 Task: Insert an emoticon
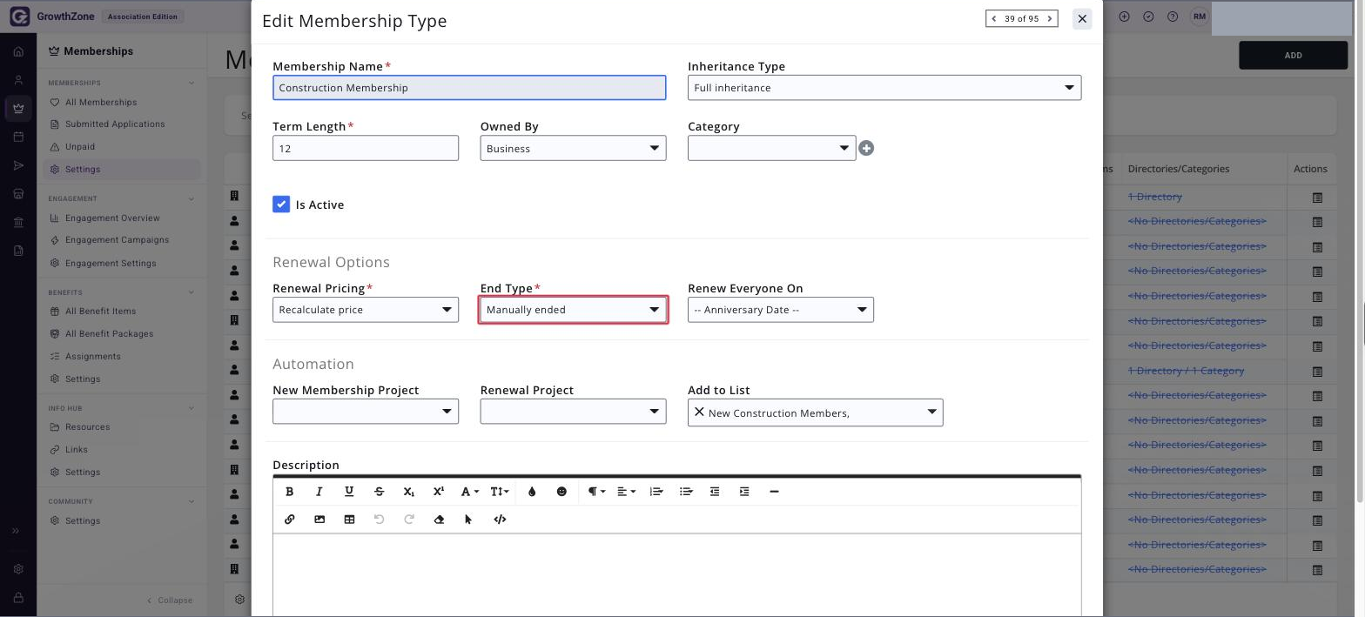coord(561,492)
